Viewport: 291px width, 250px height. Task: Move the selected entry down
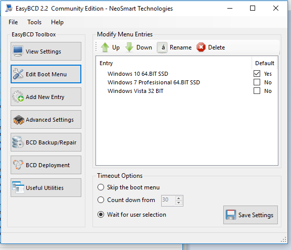138,47
